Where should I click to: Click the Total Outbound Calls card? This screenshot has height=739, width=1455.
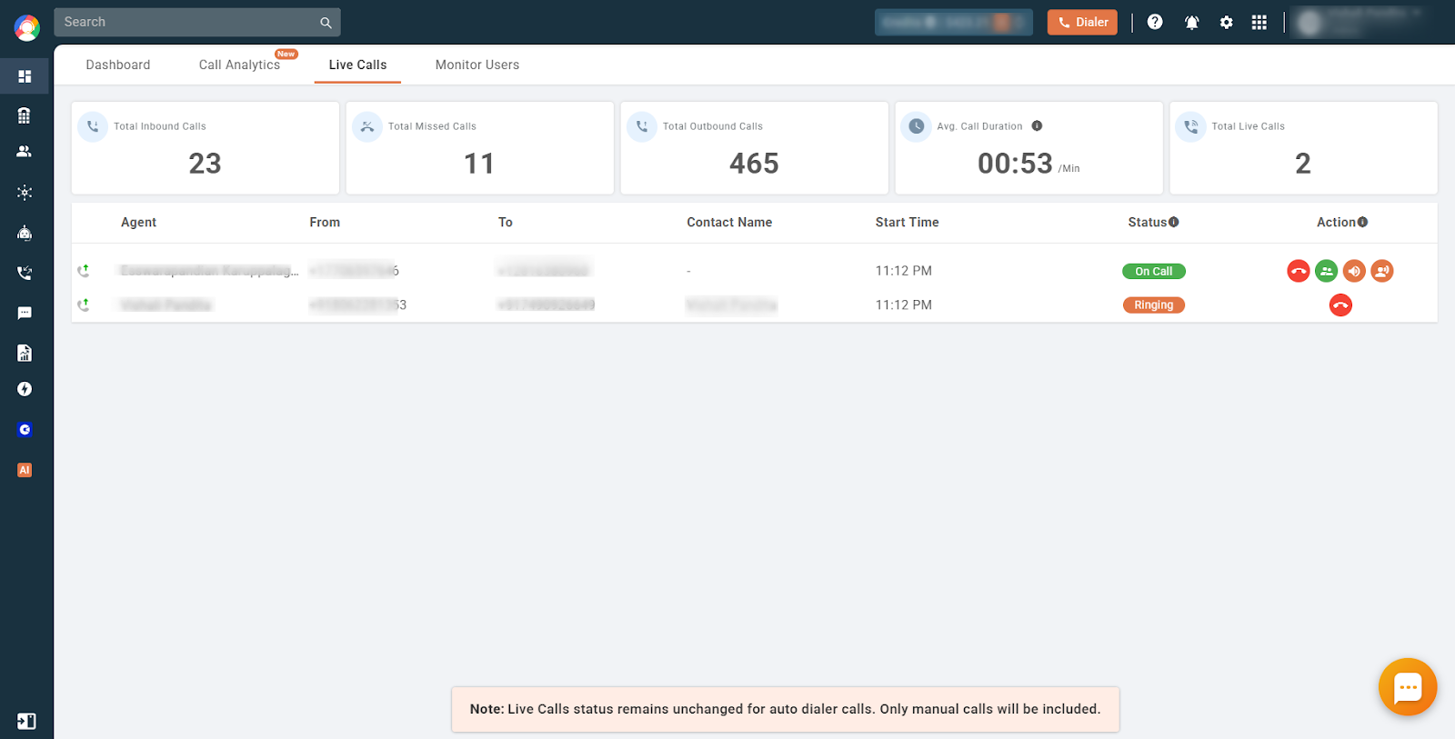(x=755, y=147)
